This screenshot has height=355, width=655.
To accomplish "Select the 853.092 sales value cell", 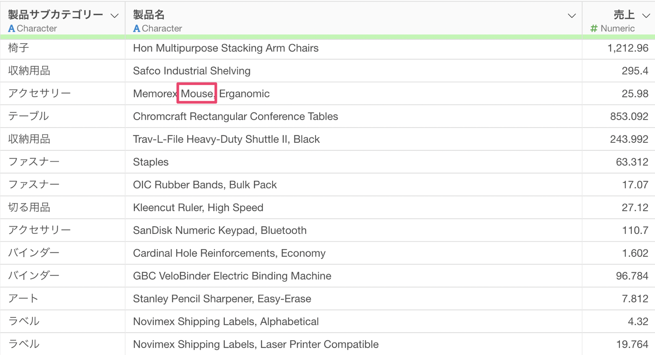I will click(629, 117).
